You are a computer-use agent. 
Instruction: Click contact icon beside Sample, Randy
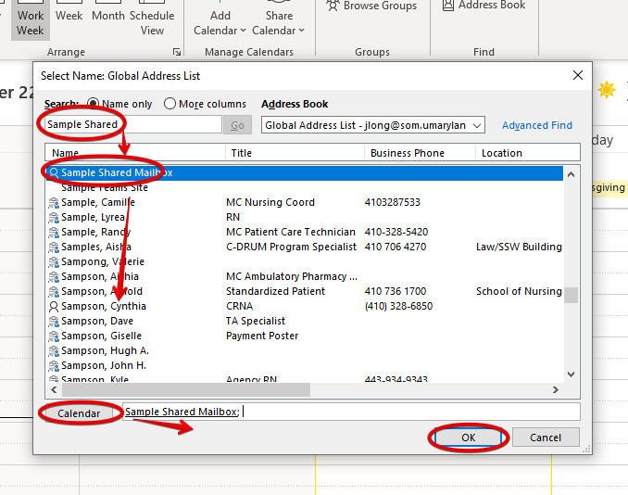click(x=54, y=232)
